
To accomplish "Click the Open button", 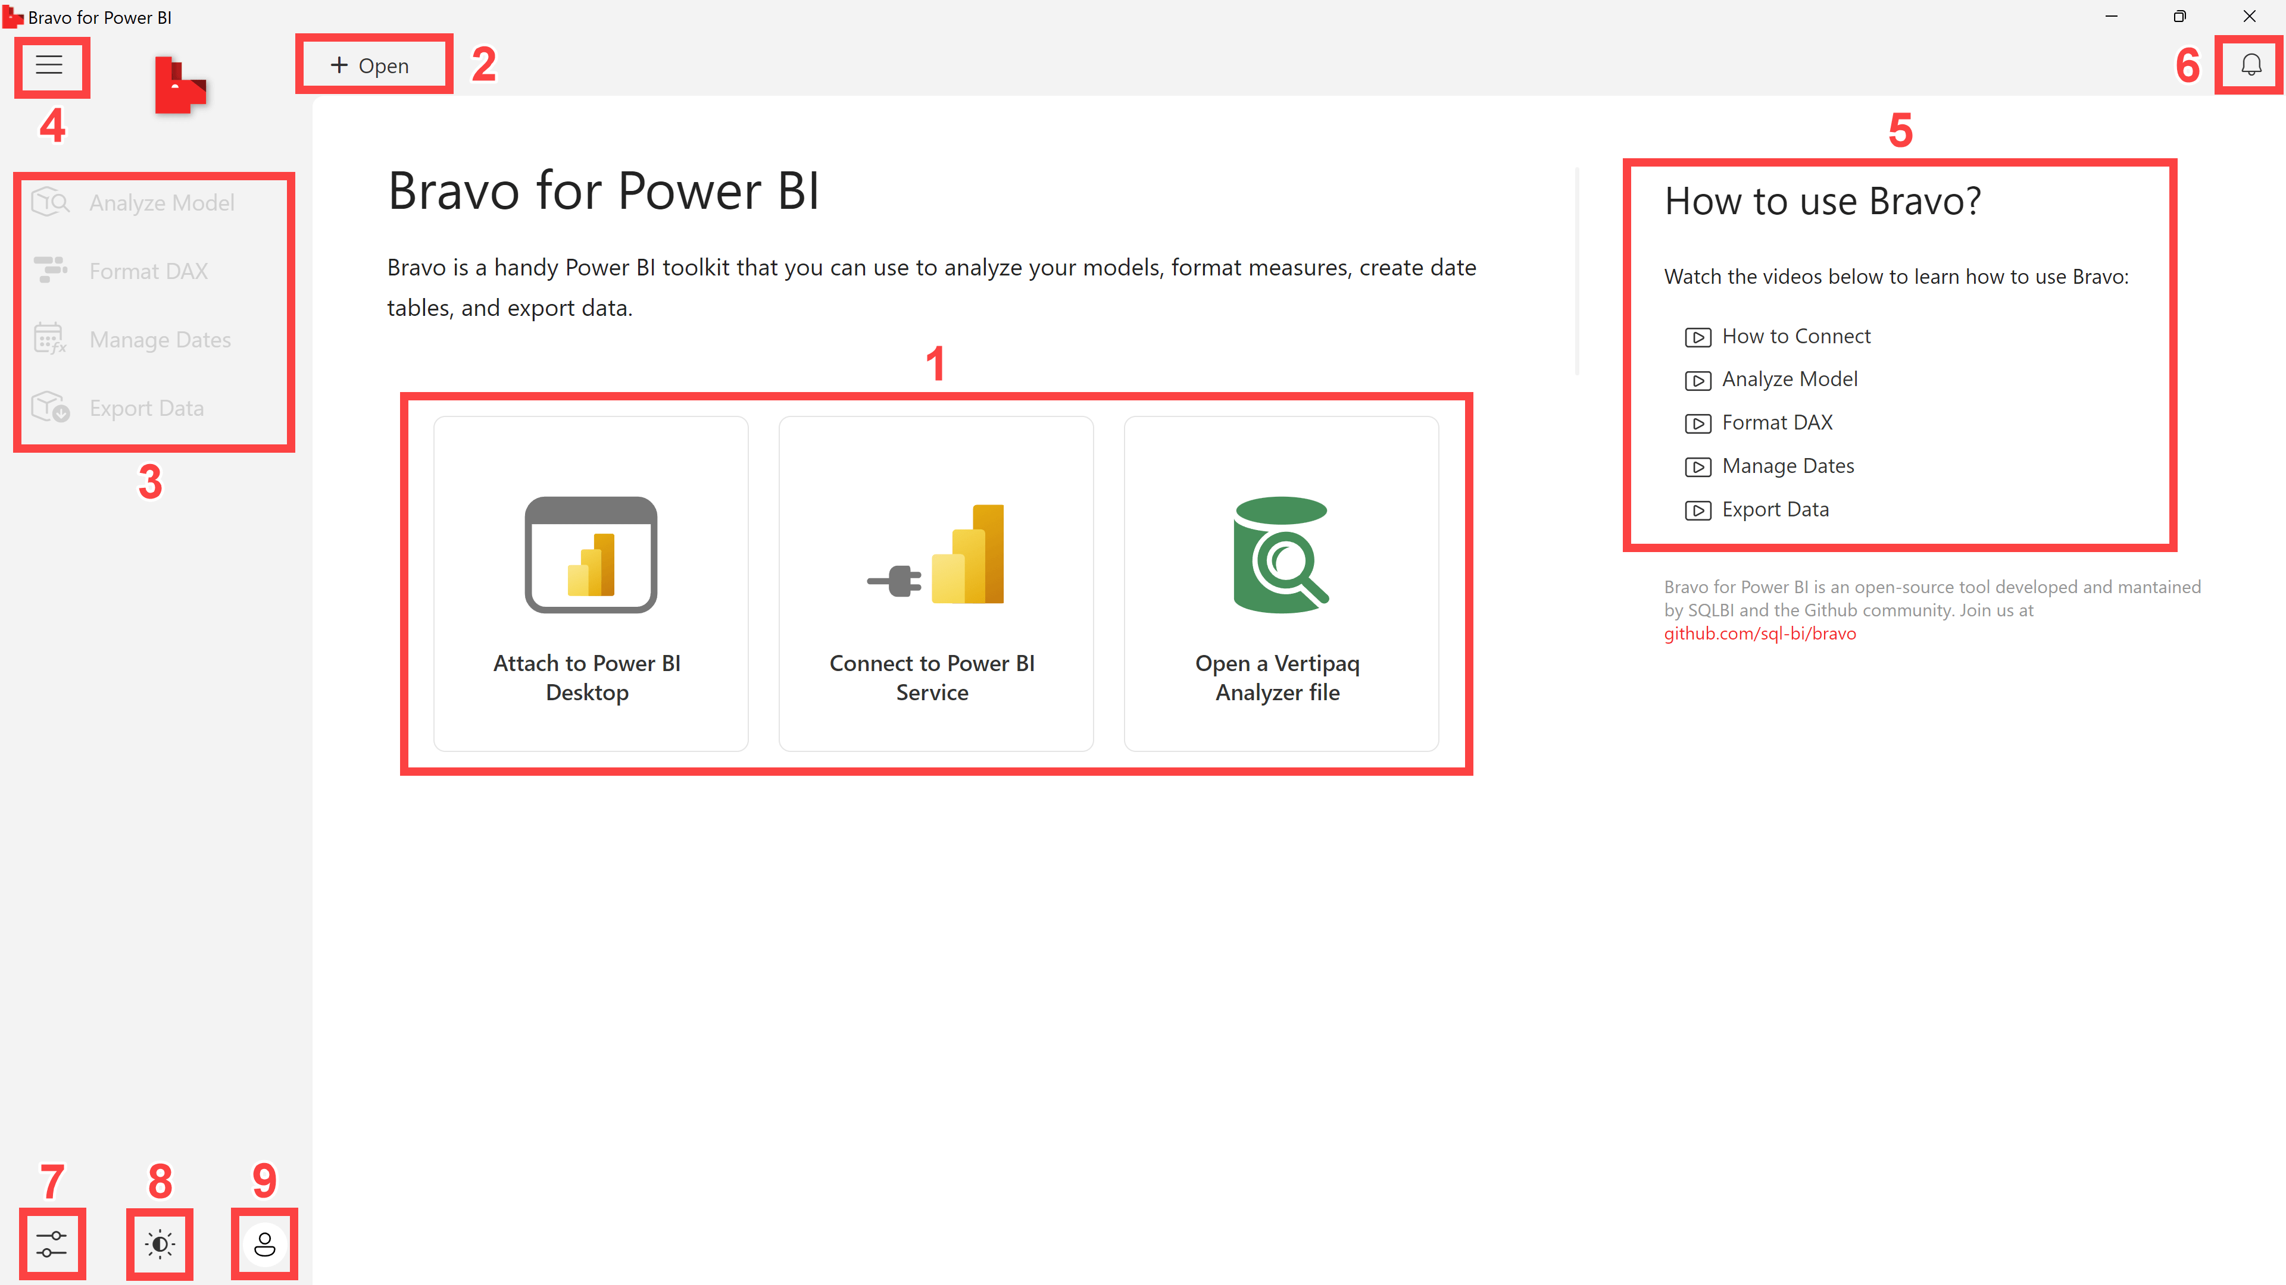I will click(372, 64).
